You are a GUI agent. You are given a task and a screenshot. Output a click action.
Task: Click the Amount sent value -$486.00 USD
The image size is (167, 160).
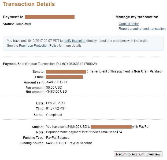coord(57,82)
